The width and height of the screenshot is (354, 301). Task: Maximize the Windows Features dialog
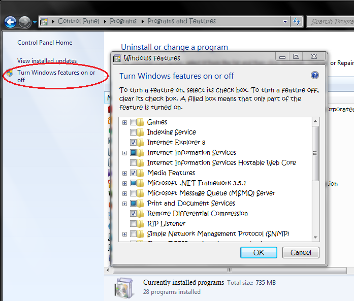[x=296, y=56]
